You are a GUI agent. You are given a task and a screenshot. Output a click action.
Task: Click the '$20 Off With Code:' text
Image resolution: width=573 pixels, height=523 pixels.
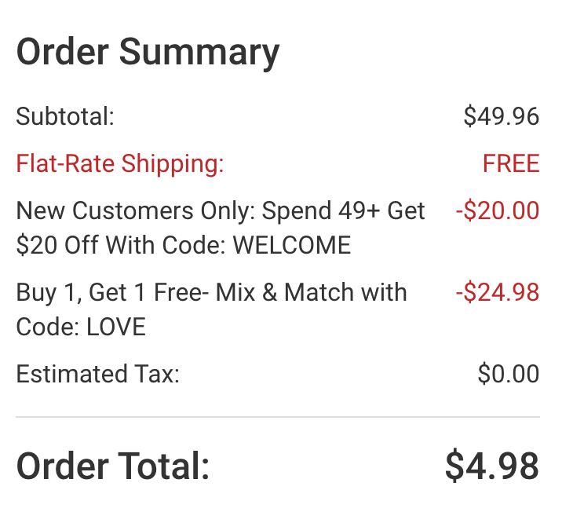point(121,246)
